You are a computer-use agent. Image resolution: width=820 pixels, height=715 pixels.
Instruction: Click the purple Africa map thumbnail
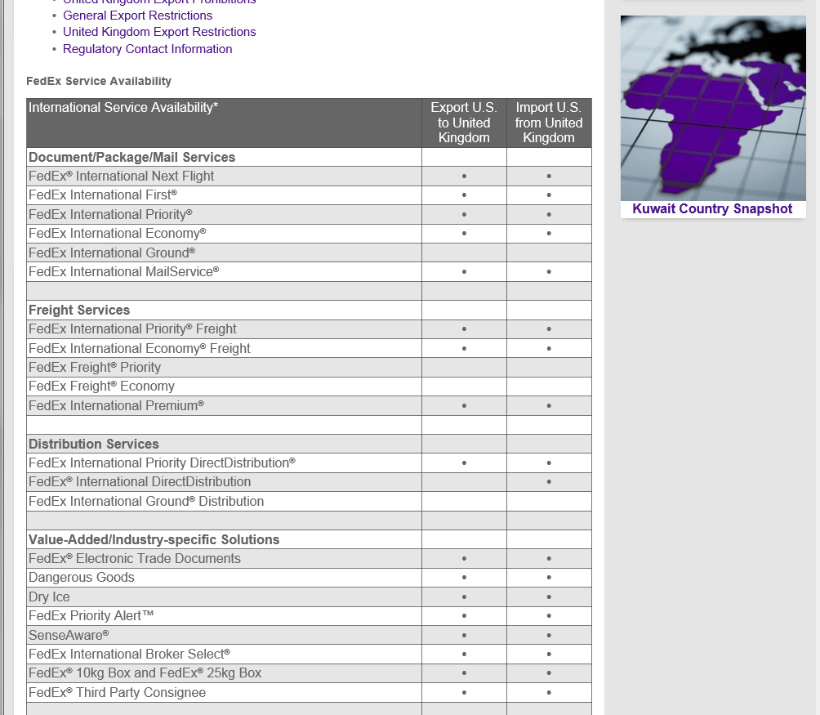(x=713, y=108)
